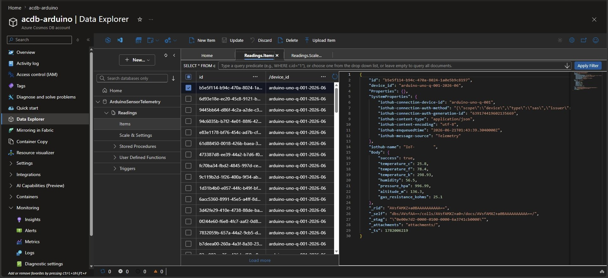608x278 pixels.
Task: Expand Stored Procedures node
Action: (x=115, y=146)
